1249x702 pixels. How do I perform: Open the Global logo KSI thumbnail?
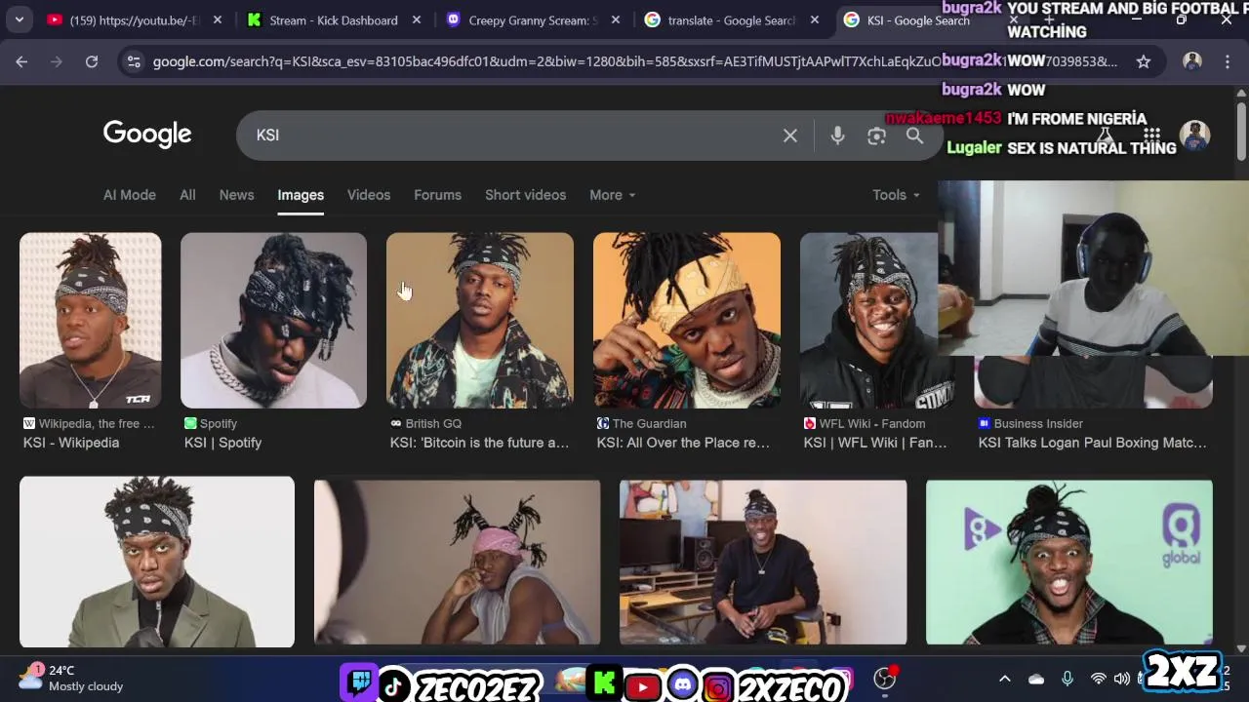click(x=1069, y=562)
